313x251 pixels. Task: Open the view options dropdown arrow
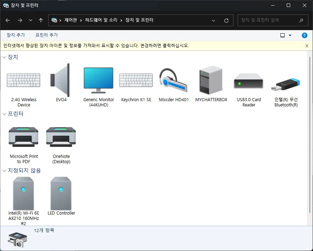pyautogui.click(x=290, y=35)
